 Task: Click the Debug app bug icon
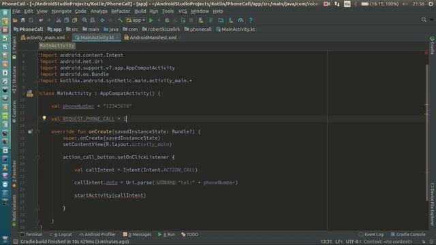[167, 20]
